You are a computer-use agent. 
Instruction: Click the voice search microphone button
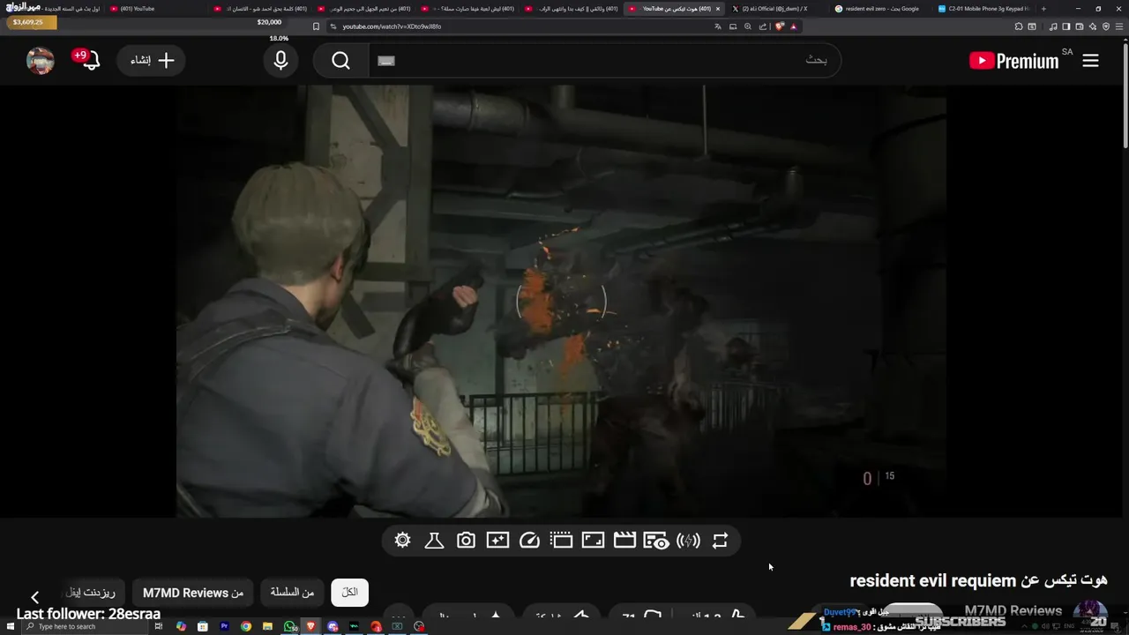pos(280,60)
